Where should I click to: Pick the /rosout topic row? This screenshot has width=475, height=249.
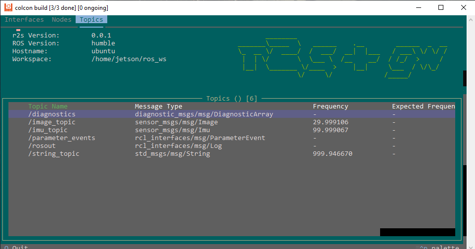[42, 146]
